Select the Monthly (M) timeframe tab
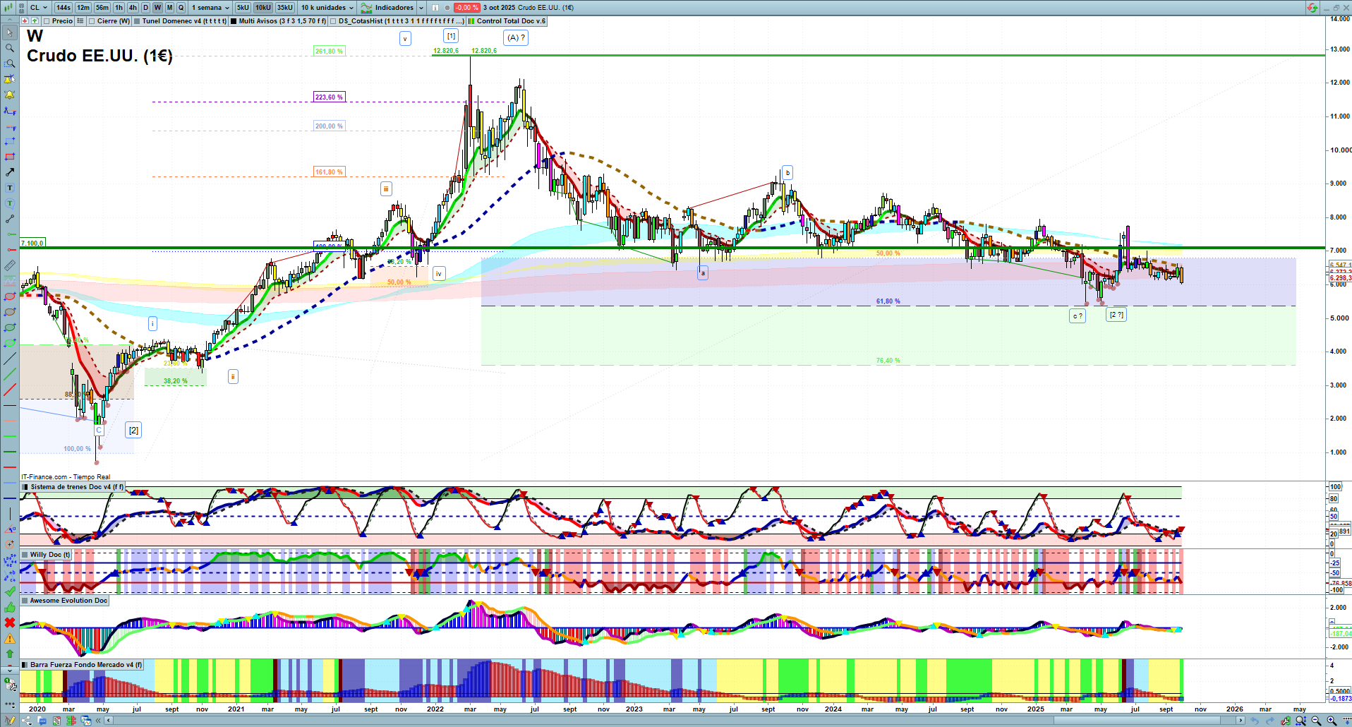The width and height of the screenshot is (1352, 727). pos(169,8)
